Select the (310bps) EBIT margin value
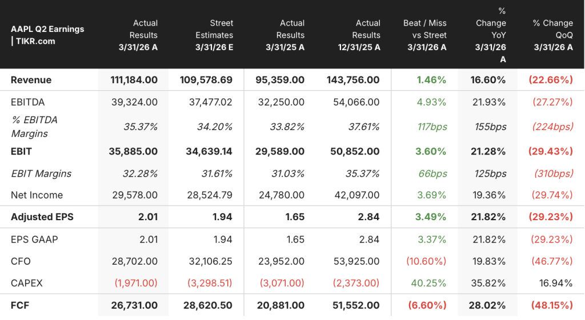Image resolution: width=585 pixels, height=320 pixels. pos(554,173)
